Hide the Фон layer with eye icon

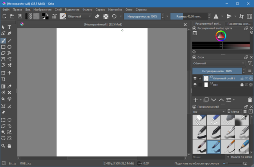(195, 85)
